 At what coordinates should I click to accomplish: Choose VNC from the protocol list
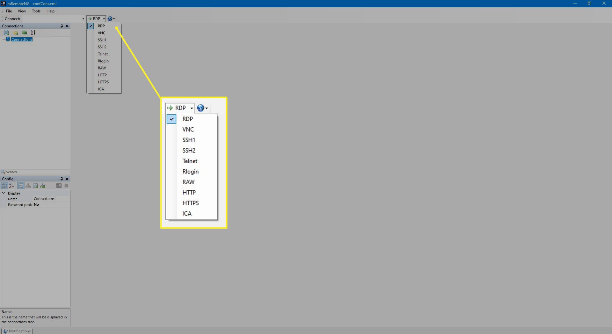point(104,33)
